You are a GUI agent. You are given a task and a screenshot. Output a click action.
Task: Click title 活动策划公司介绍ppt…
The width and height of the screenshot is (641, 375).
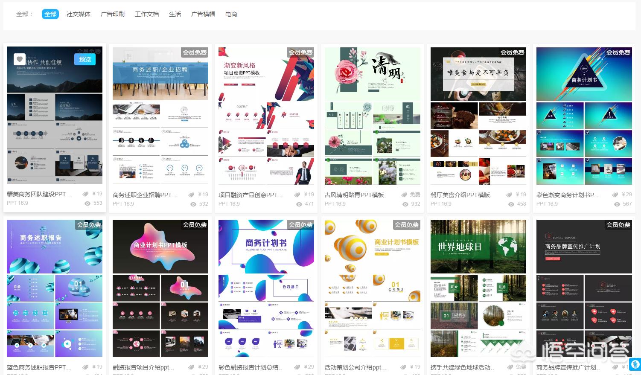click(x=356, y=367)
